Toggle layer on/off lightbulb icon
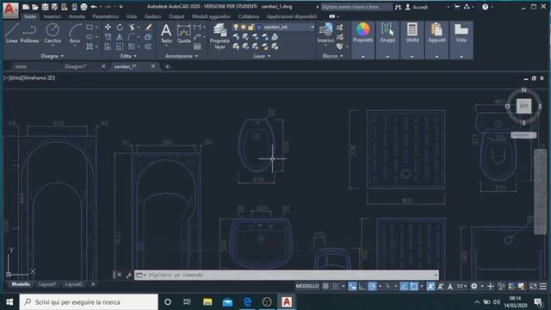Viewport: 551px width, 310px height. (x=236, y=27)
